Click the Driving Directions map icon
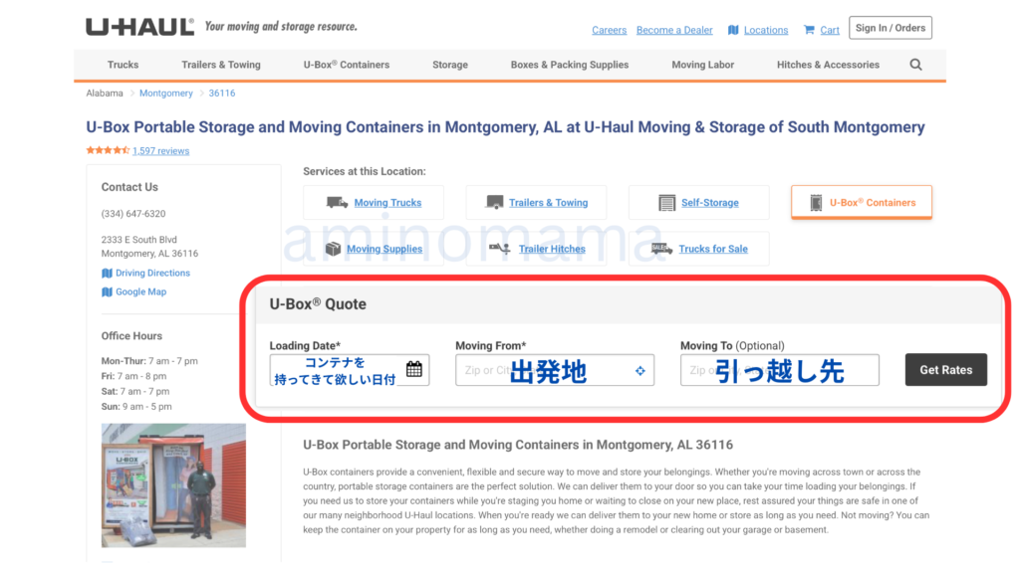 click(x=107, y=273)
